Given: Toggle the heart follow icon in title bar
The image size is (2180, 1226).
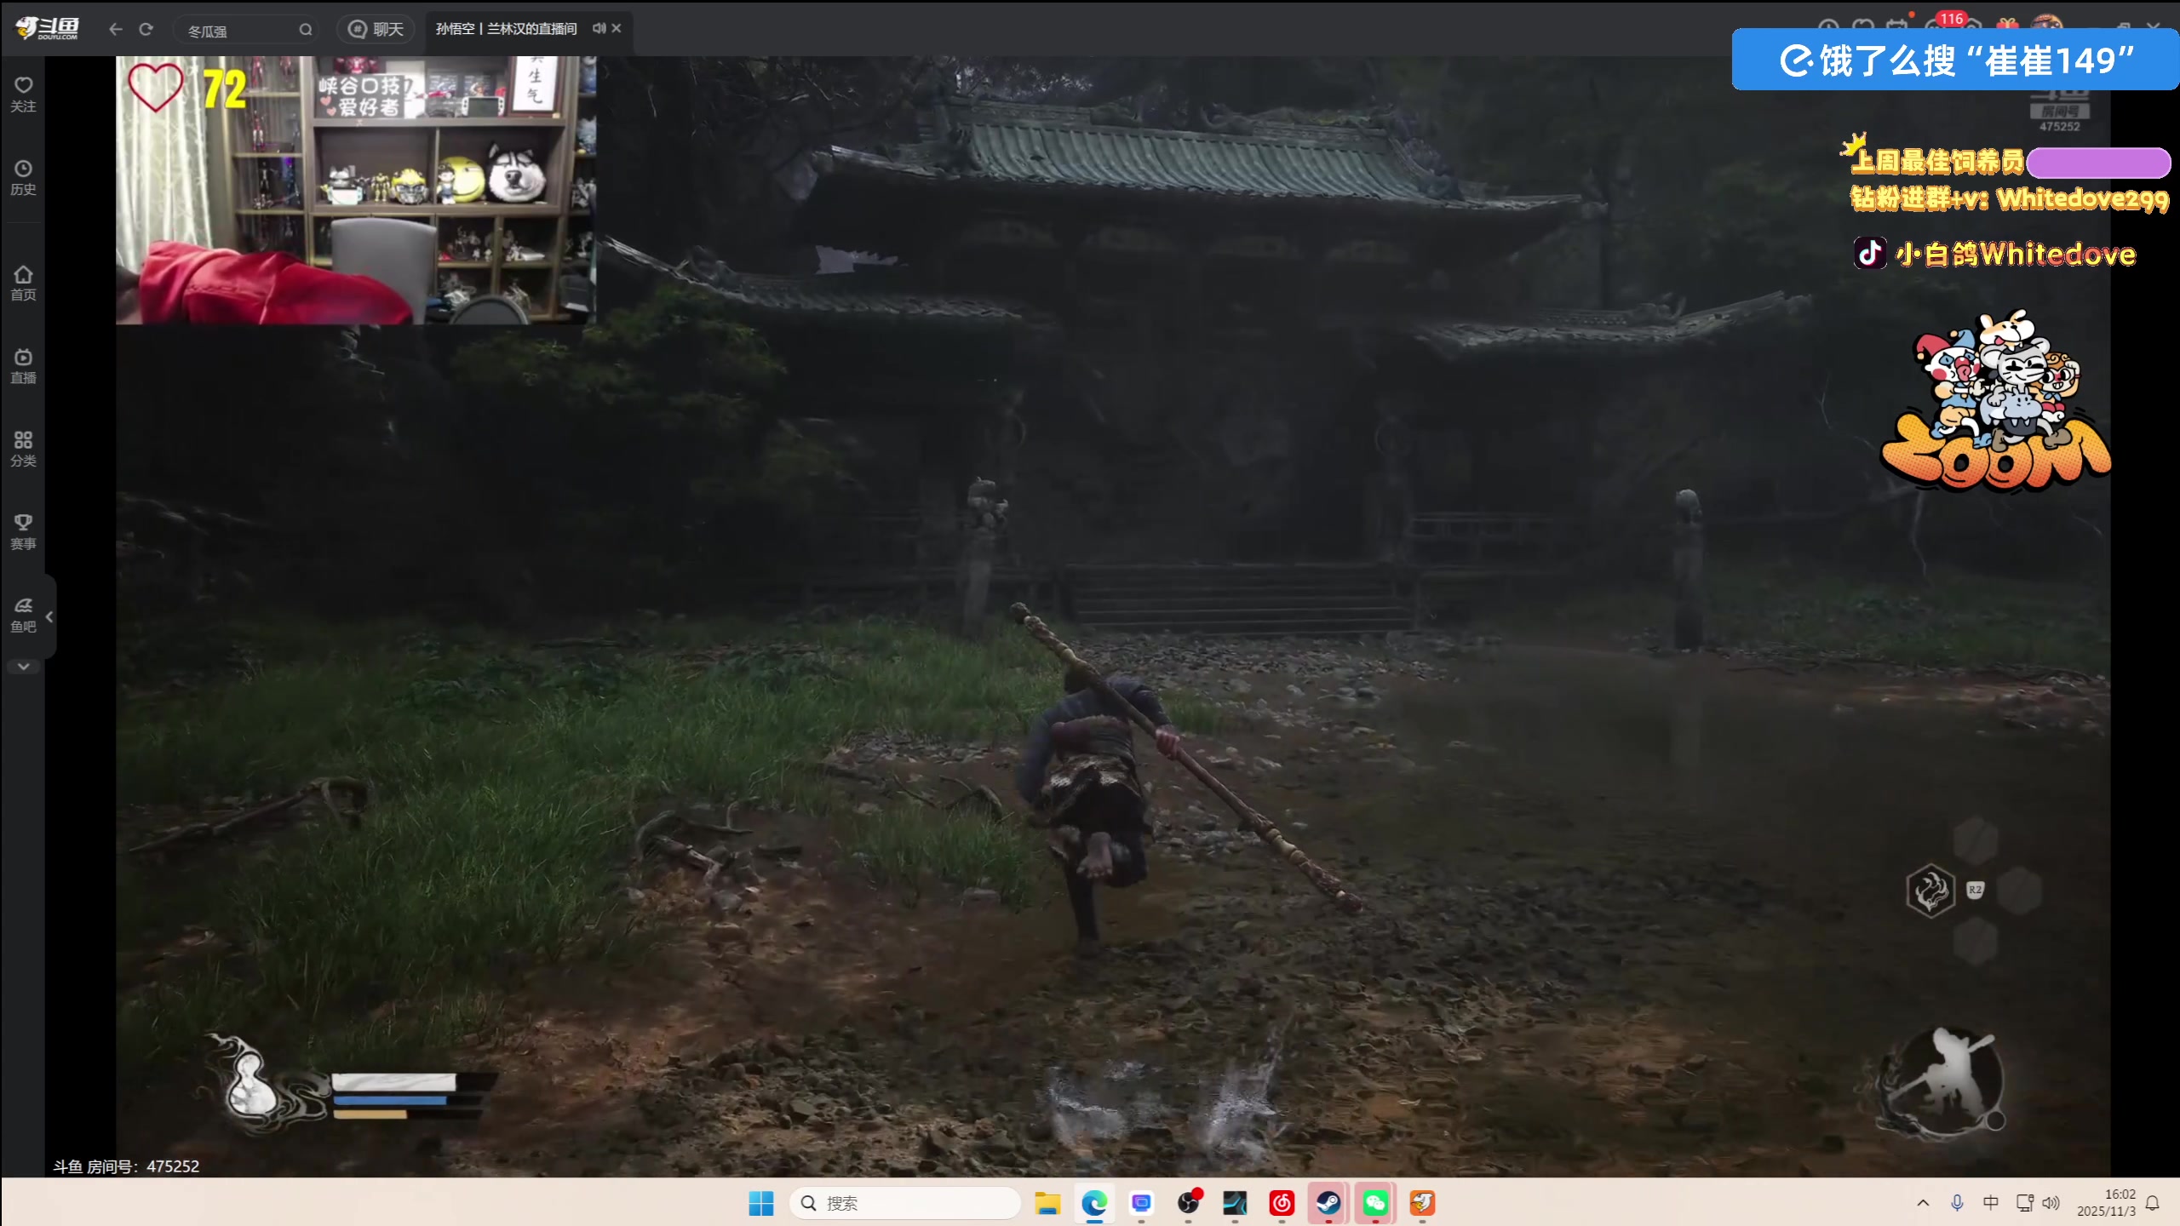Looking at the screenshot, I should click(1862, 23).
